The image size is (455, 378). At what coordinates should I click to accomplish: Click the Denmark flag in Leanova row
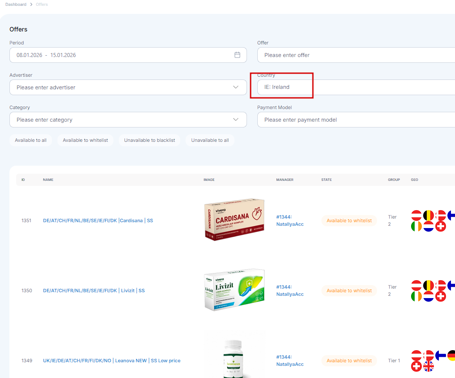tap(429, 356)
